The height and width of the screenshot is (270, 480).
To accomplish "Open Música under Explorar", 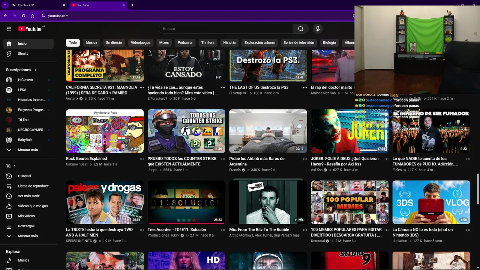I will coord(29,260).
